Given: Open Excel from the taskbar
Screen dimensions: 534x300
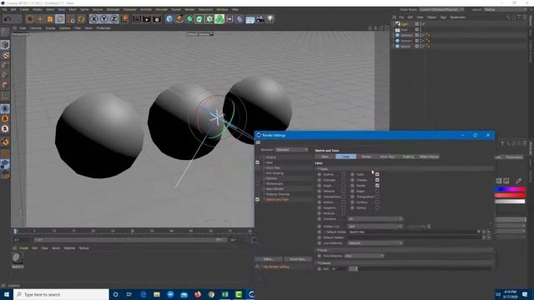Looking at the screenshot, I should pyautogui.click(x=225, y=294).
